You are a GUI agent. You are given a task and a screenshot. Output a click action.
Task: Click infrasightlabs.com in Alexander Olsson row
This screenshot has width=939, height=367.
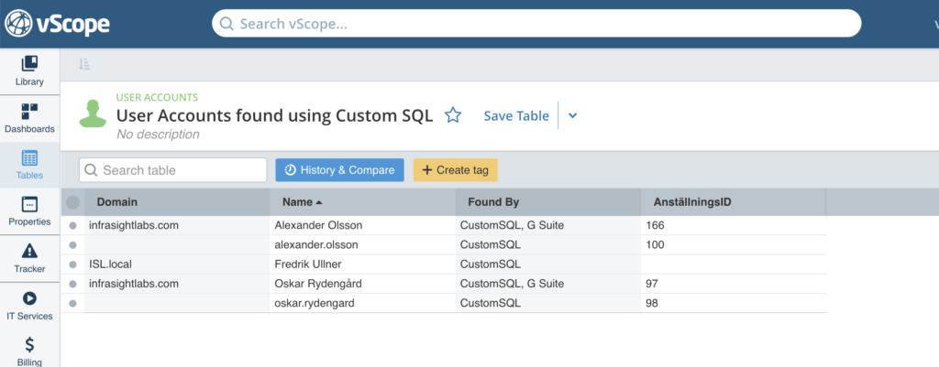[134, 225]
